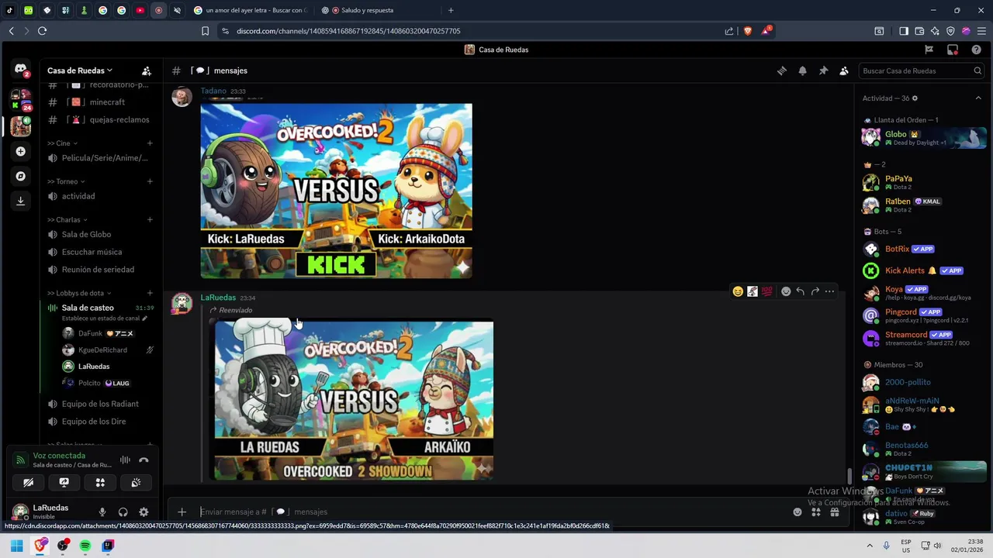The image size is (993, 558).
Task: Share your screen button in voice panel
Action: (64, 482)
